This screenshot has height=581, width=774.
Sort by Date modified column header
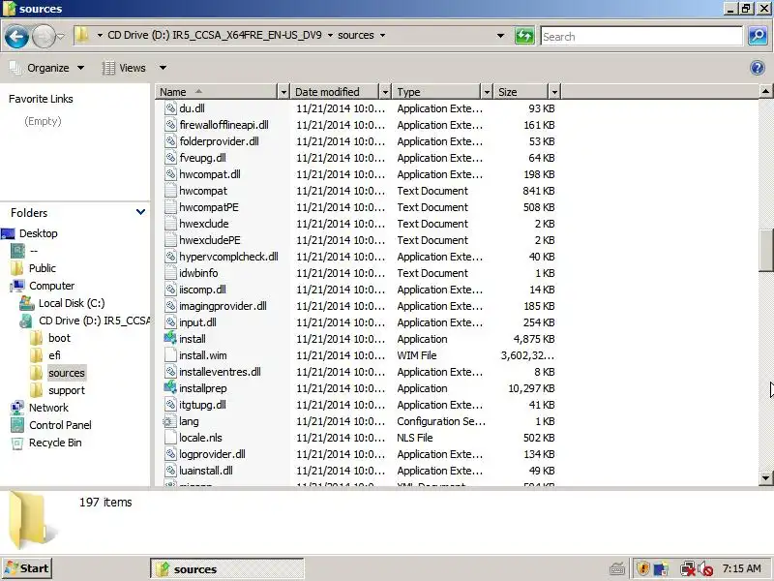336,92
